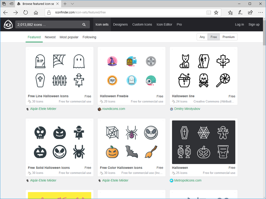266x199 pixels.
Task: Open a new tab with plus icon
Action: coord(65,4)
